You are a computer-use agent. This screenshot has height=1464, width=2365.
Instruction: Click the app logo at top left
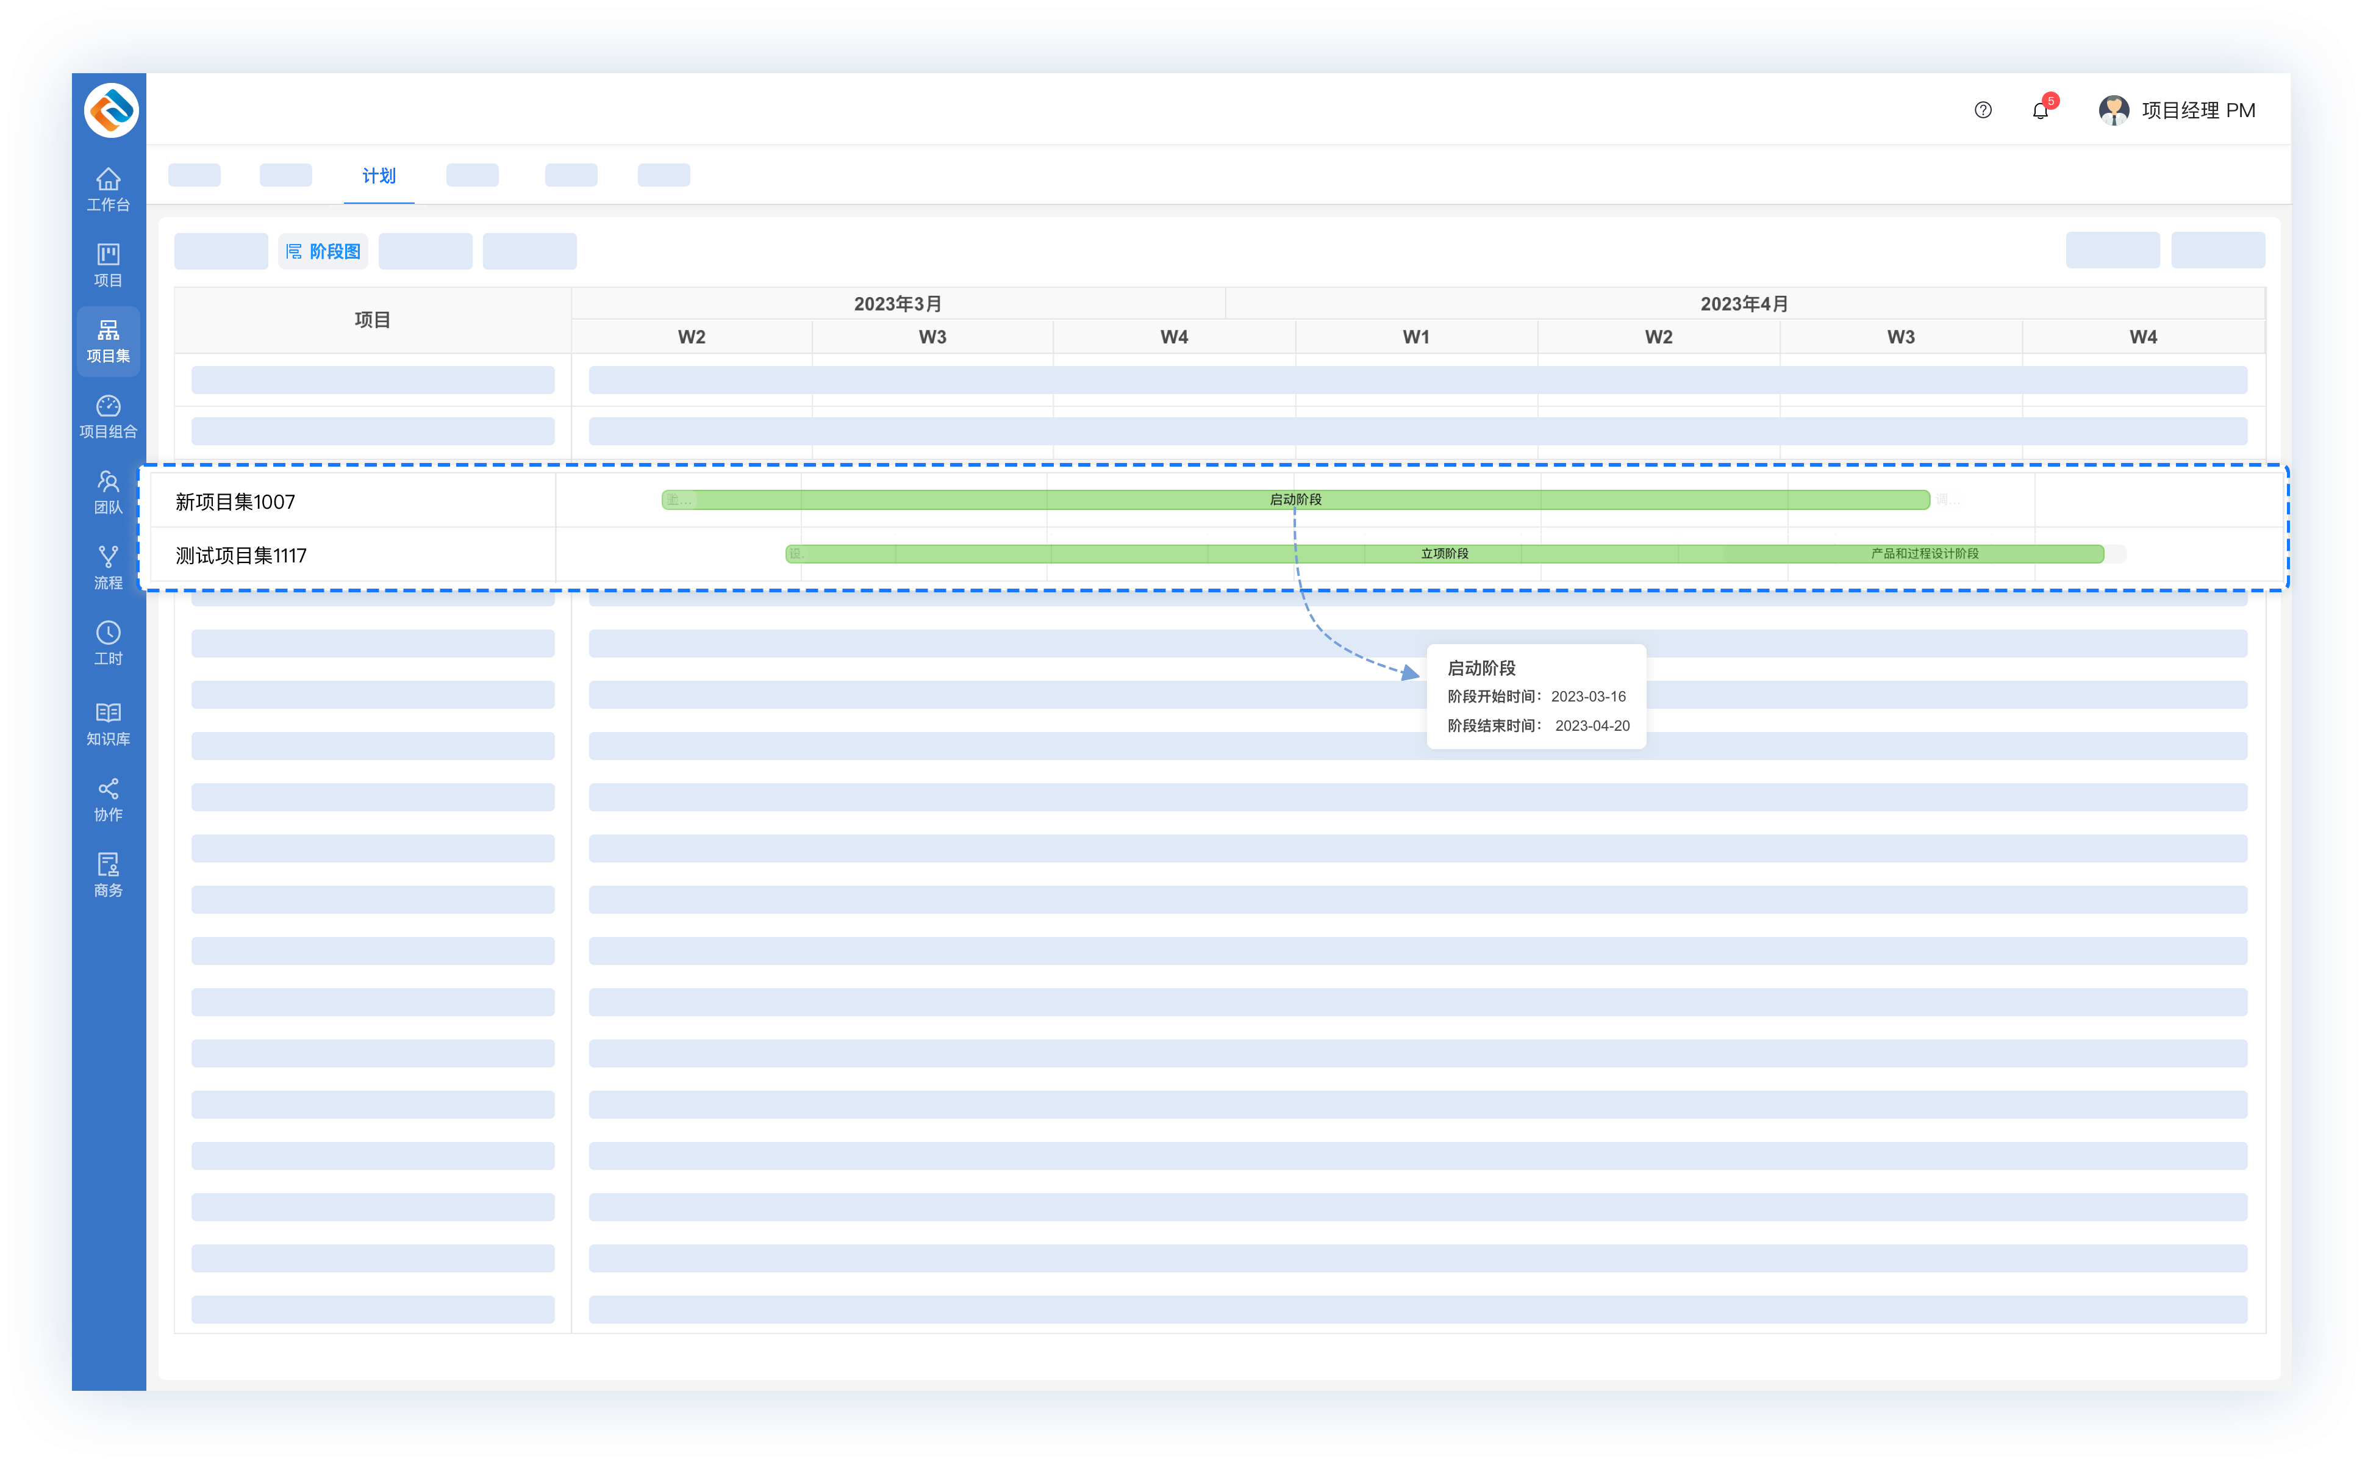coord(112,109)
